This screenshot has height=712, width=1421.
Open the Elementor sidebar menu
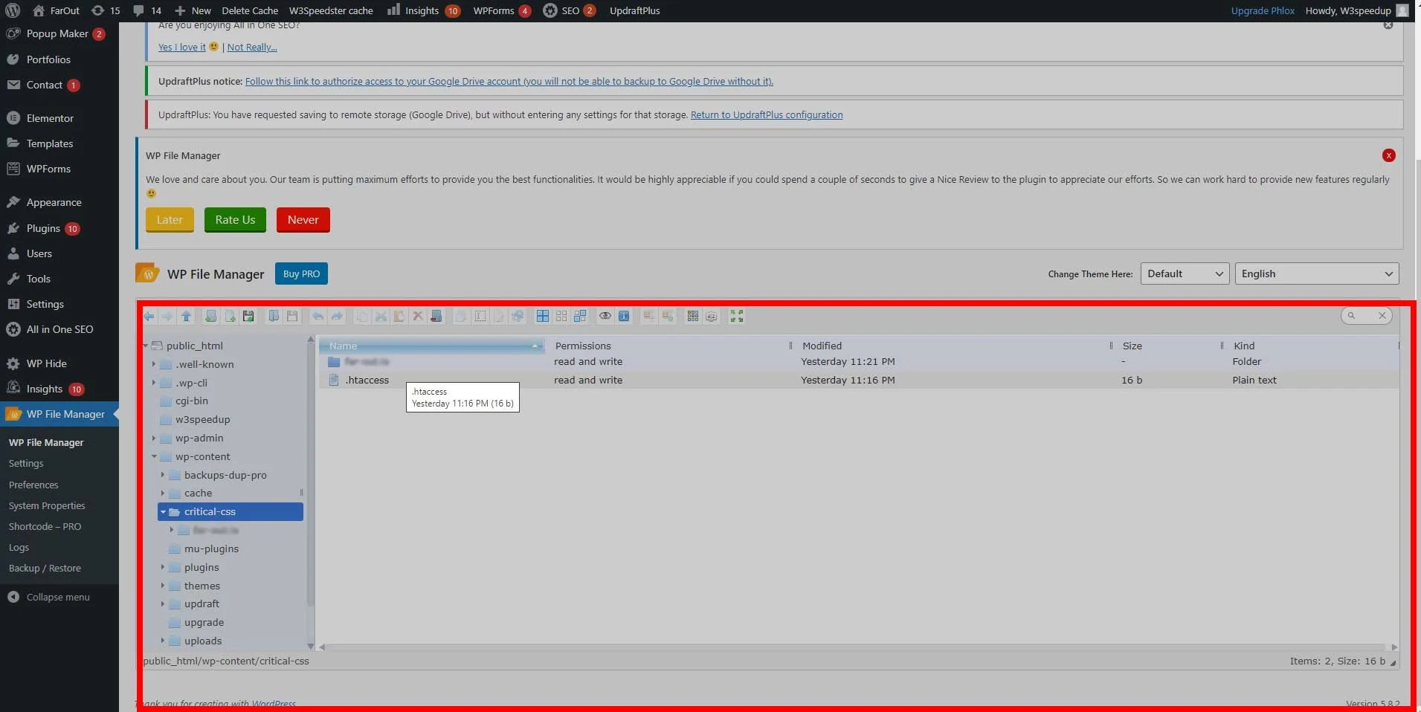50,118
